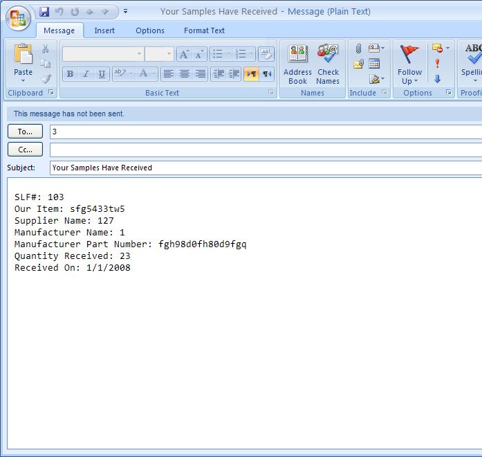482x457 pixels.
Task: Set left-to-right text direction
Action: (x=251, y=74)
